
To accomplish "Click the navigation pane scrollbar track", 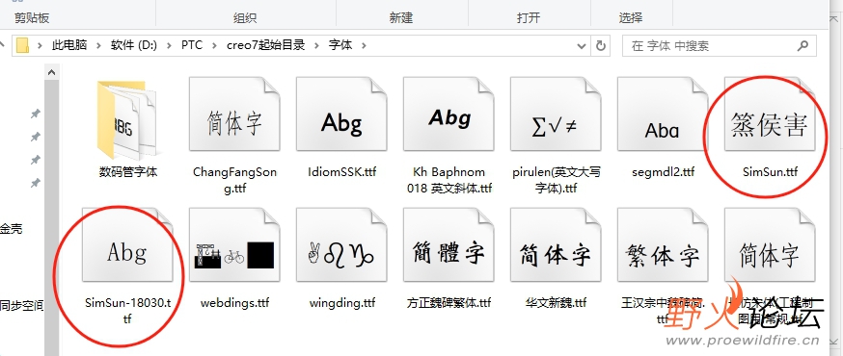I will tap(52, 217).
